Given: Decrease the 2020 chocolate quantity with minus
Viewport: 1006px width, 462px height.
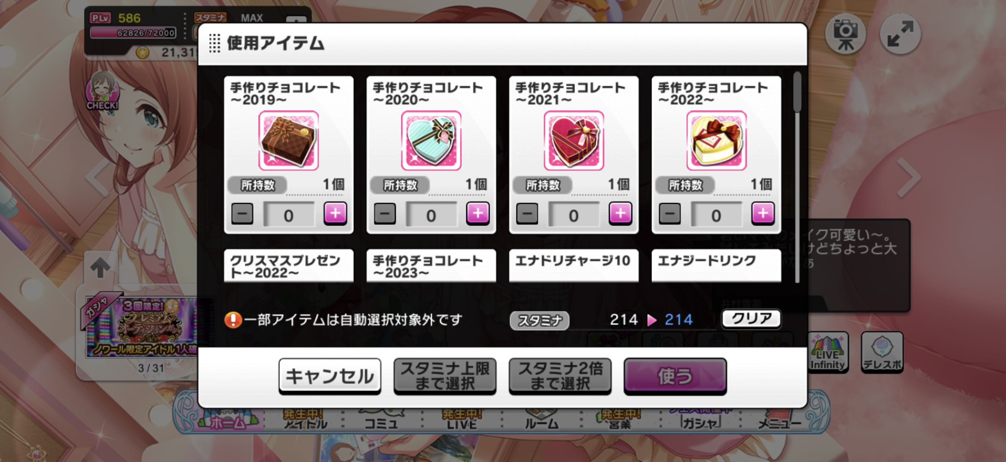Looking at the screenshot, I should pyautogui.click(x=385, y=214).
